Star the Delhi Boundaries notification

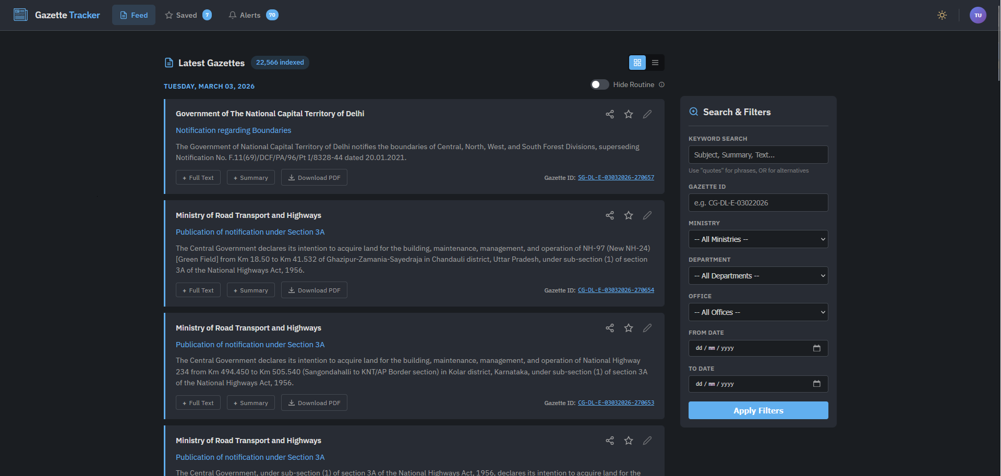tap(629, 114)
